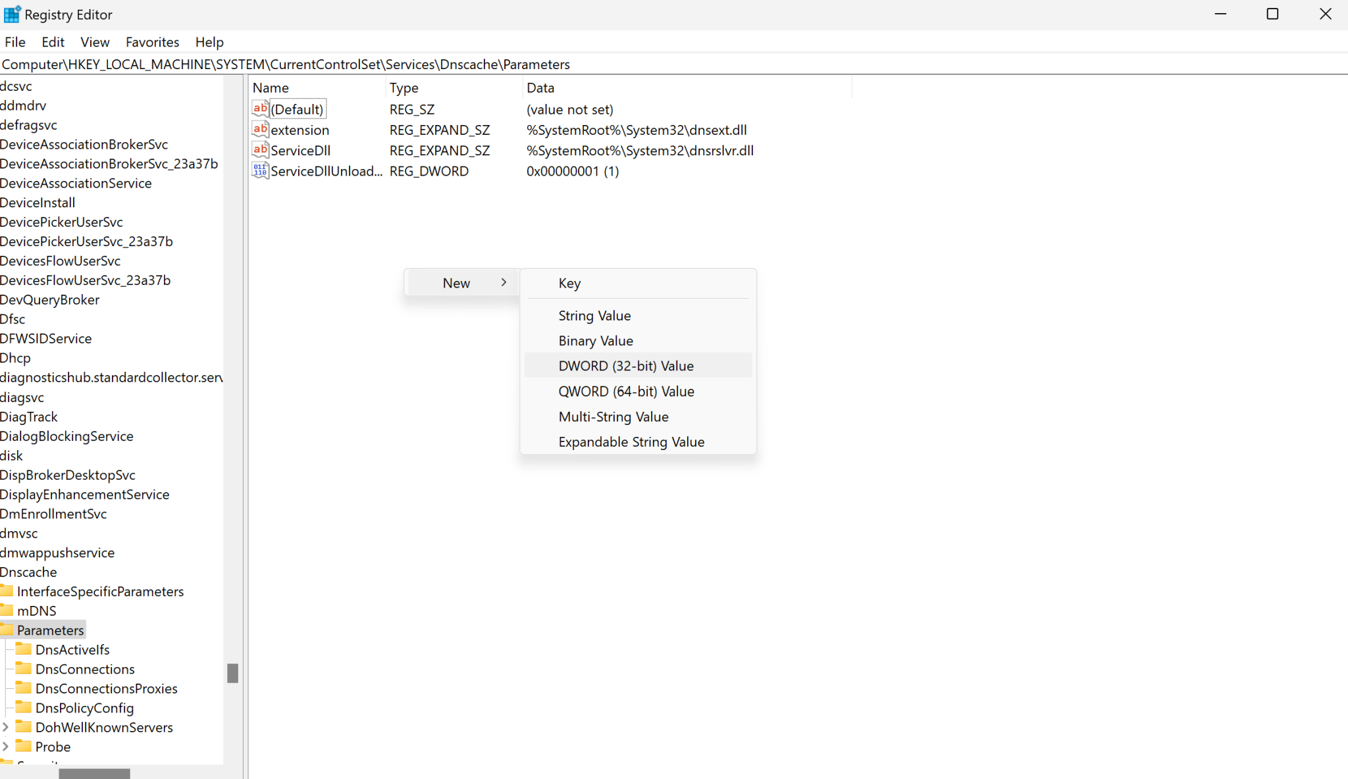Select Multi-String Value from the menu
1348x779 pixels.
click(x=613, y=416)
